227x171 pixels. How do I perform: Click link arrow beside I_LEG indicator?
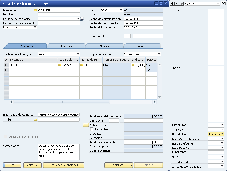point(133,65)
